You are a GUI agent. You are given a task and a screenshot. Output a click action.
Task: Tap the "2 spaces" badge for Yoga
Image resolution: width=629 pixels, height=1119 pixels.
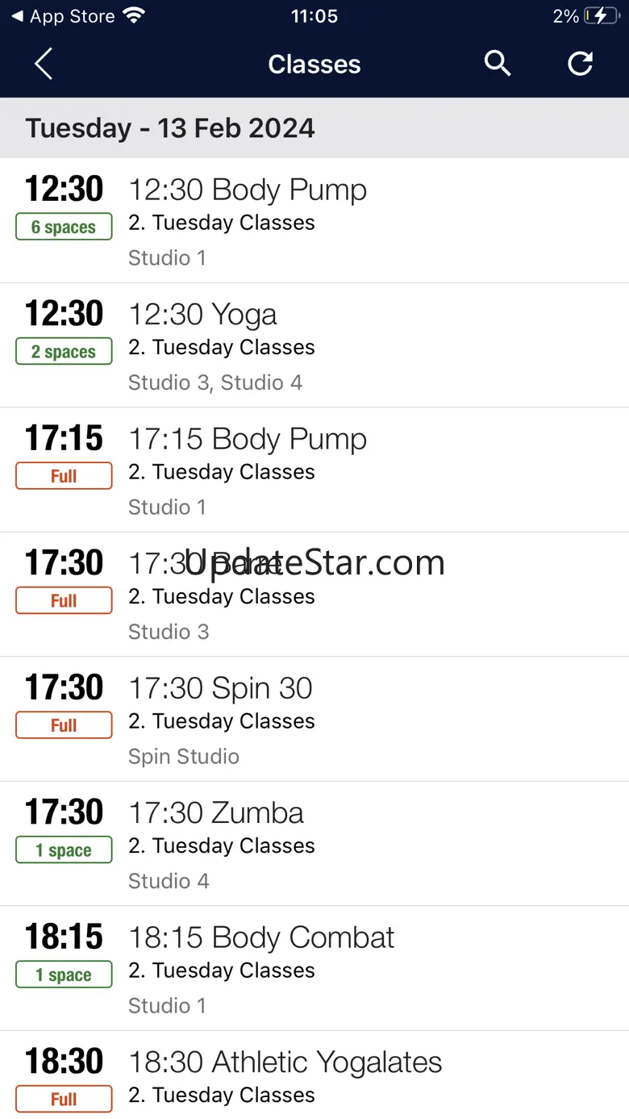[64, 352]
